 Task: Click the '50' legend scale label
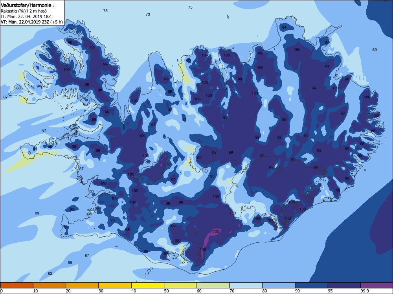click(166, 291)
